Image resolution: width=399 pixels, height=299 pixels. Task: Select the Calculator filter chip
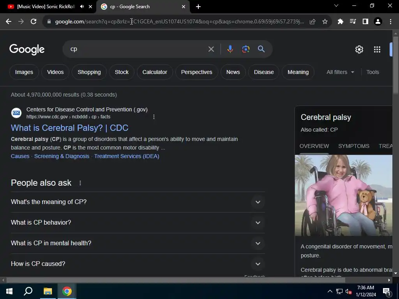click(x=155, y=72)
